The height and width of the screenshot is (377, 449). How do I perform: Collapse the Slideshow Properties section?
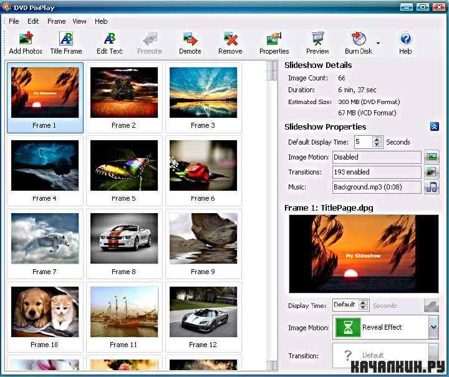[435, 126]
